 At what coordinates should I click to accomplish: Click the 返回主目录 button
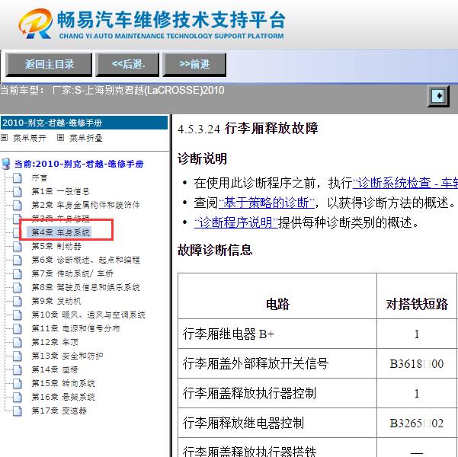pos(49,65)
